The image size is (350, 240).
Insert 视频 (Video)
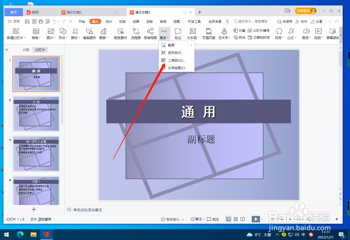click(x=319, y=34)
